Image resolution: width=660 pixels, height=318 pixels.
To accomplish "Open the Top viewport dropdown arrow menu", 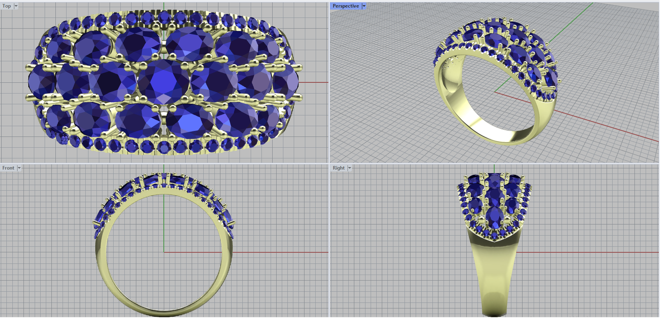I will click(16, 6).
